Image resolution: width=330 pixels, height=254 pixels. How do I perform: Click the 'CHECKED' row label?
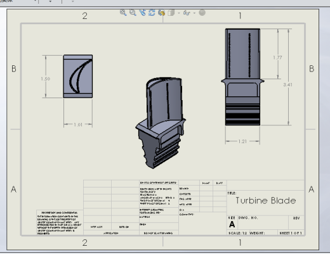click(x=185, y=194)
